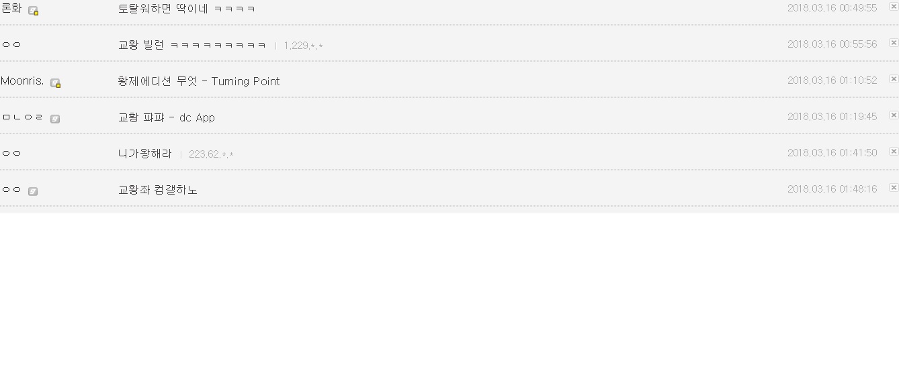899x373 pixels.
Task: Delete the 교황 빌런 comment with X icon
Action: 893,43
